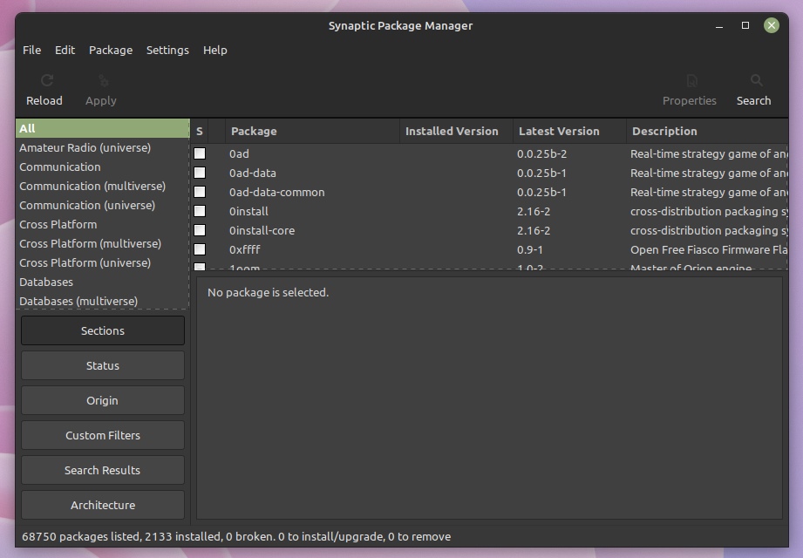Click the Architecture filter button

(102, 505)
